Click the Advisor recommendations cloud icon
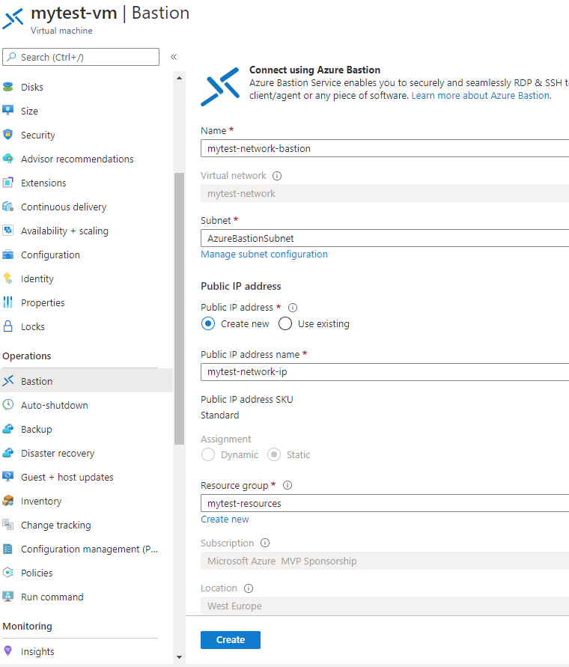Viewport: 569px width, 667px height. pos(7,159)
